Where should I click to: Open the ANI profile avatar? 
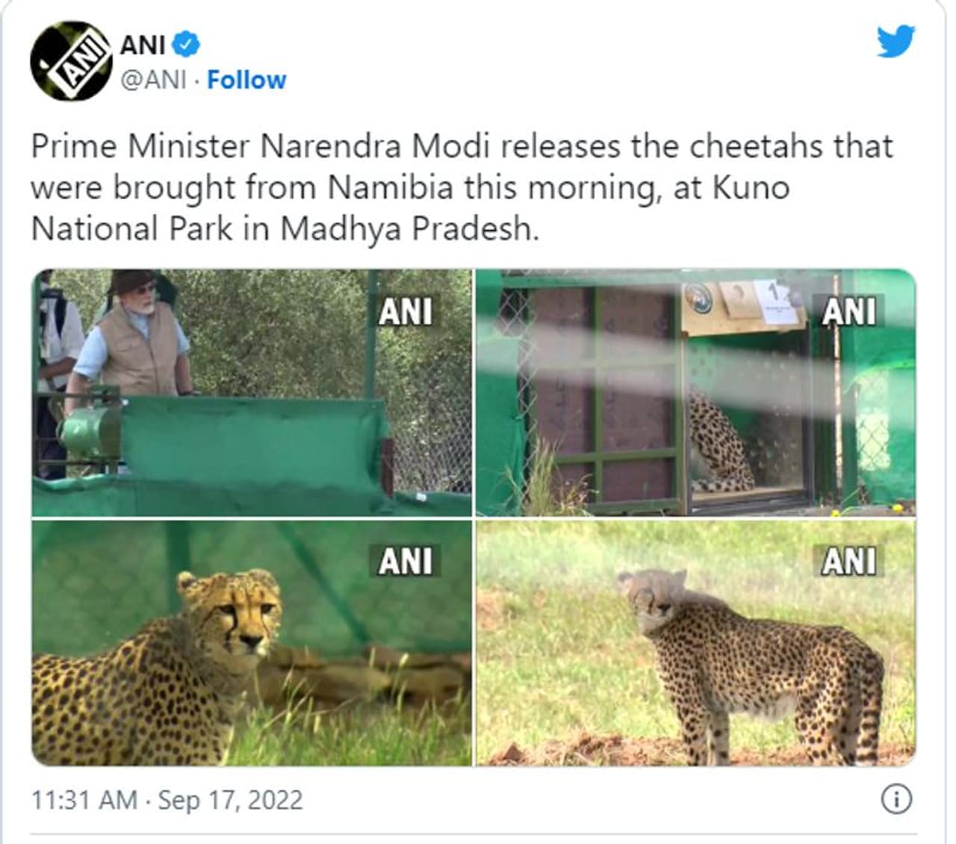click(x=71, y=61)
